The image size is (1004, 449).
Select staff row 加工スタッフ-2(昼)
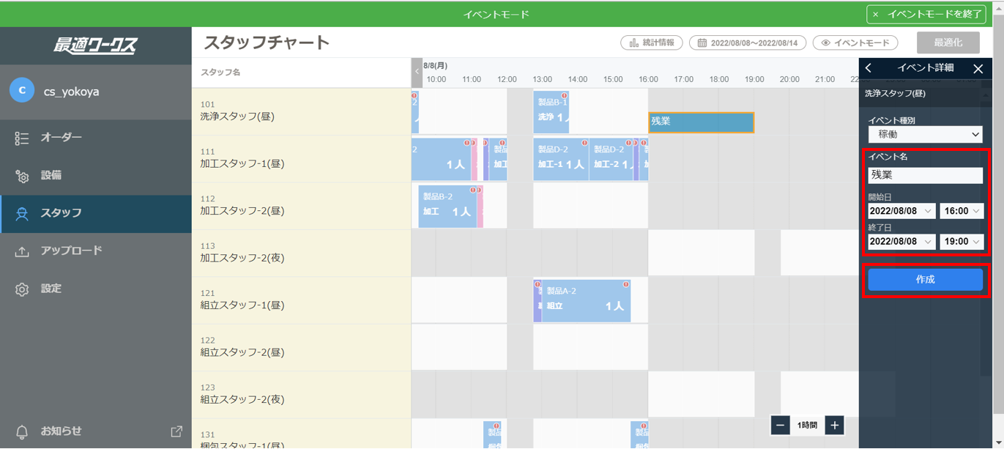point(302,206)
